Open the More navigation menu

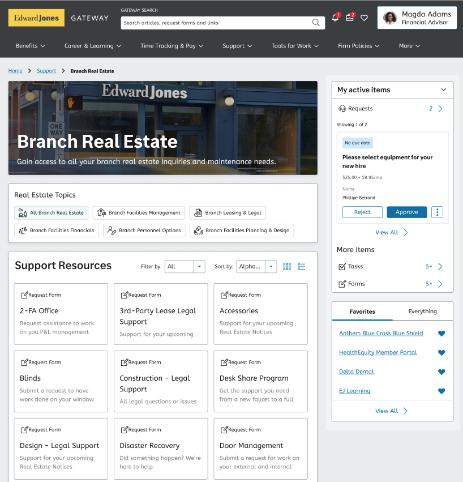click(409, 46)
